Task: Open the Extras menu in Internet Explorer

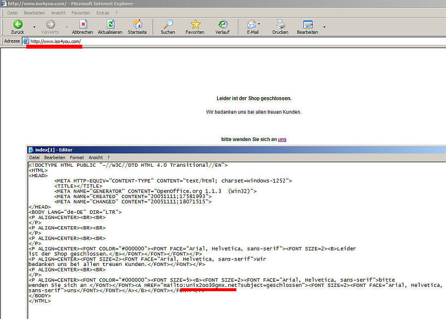Action: [x=103, y=12]
